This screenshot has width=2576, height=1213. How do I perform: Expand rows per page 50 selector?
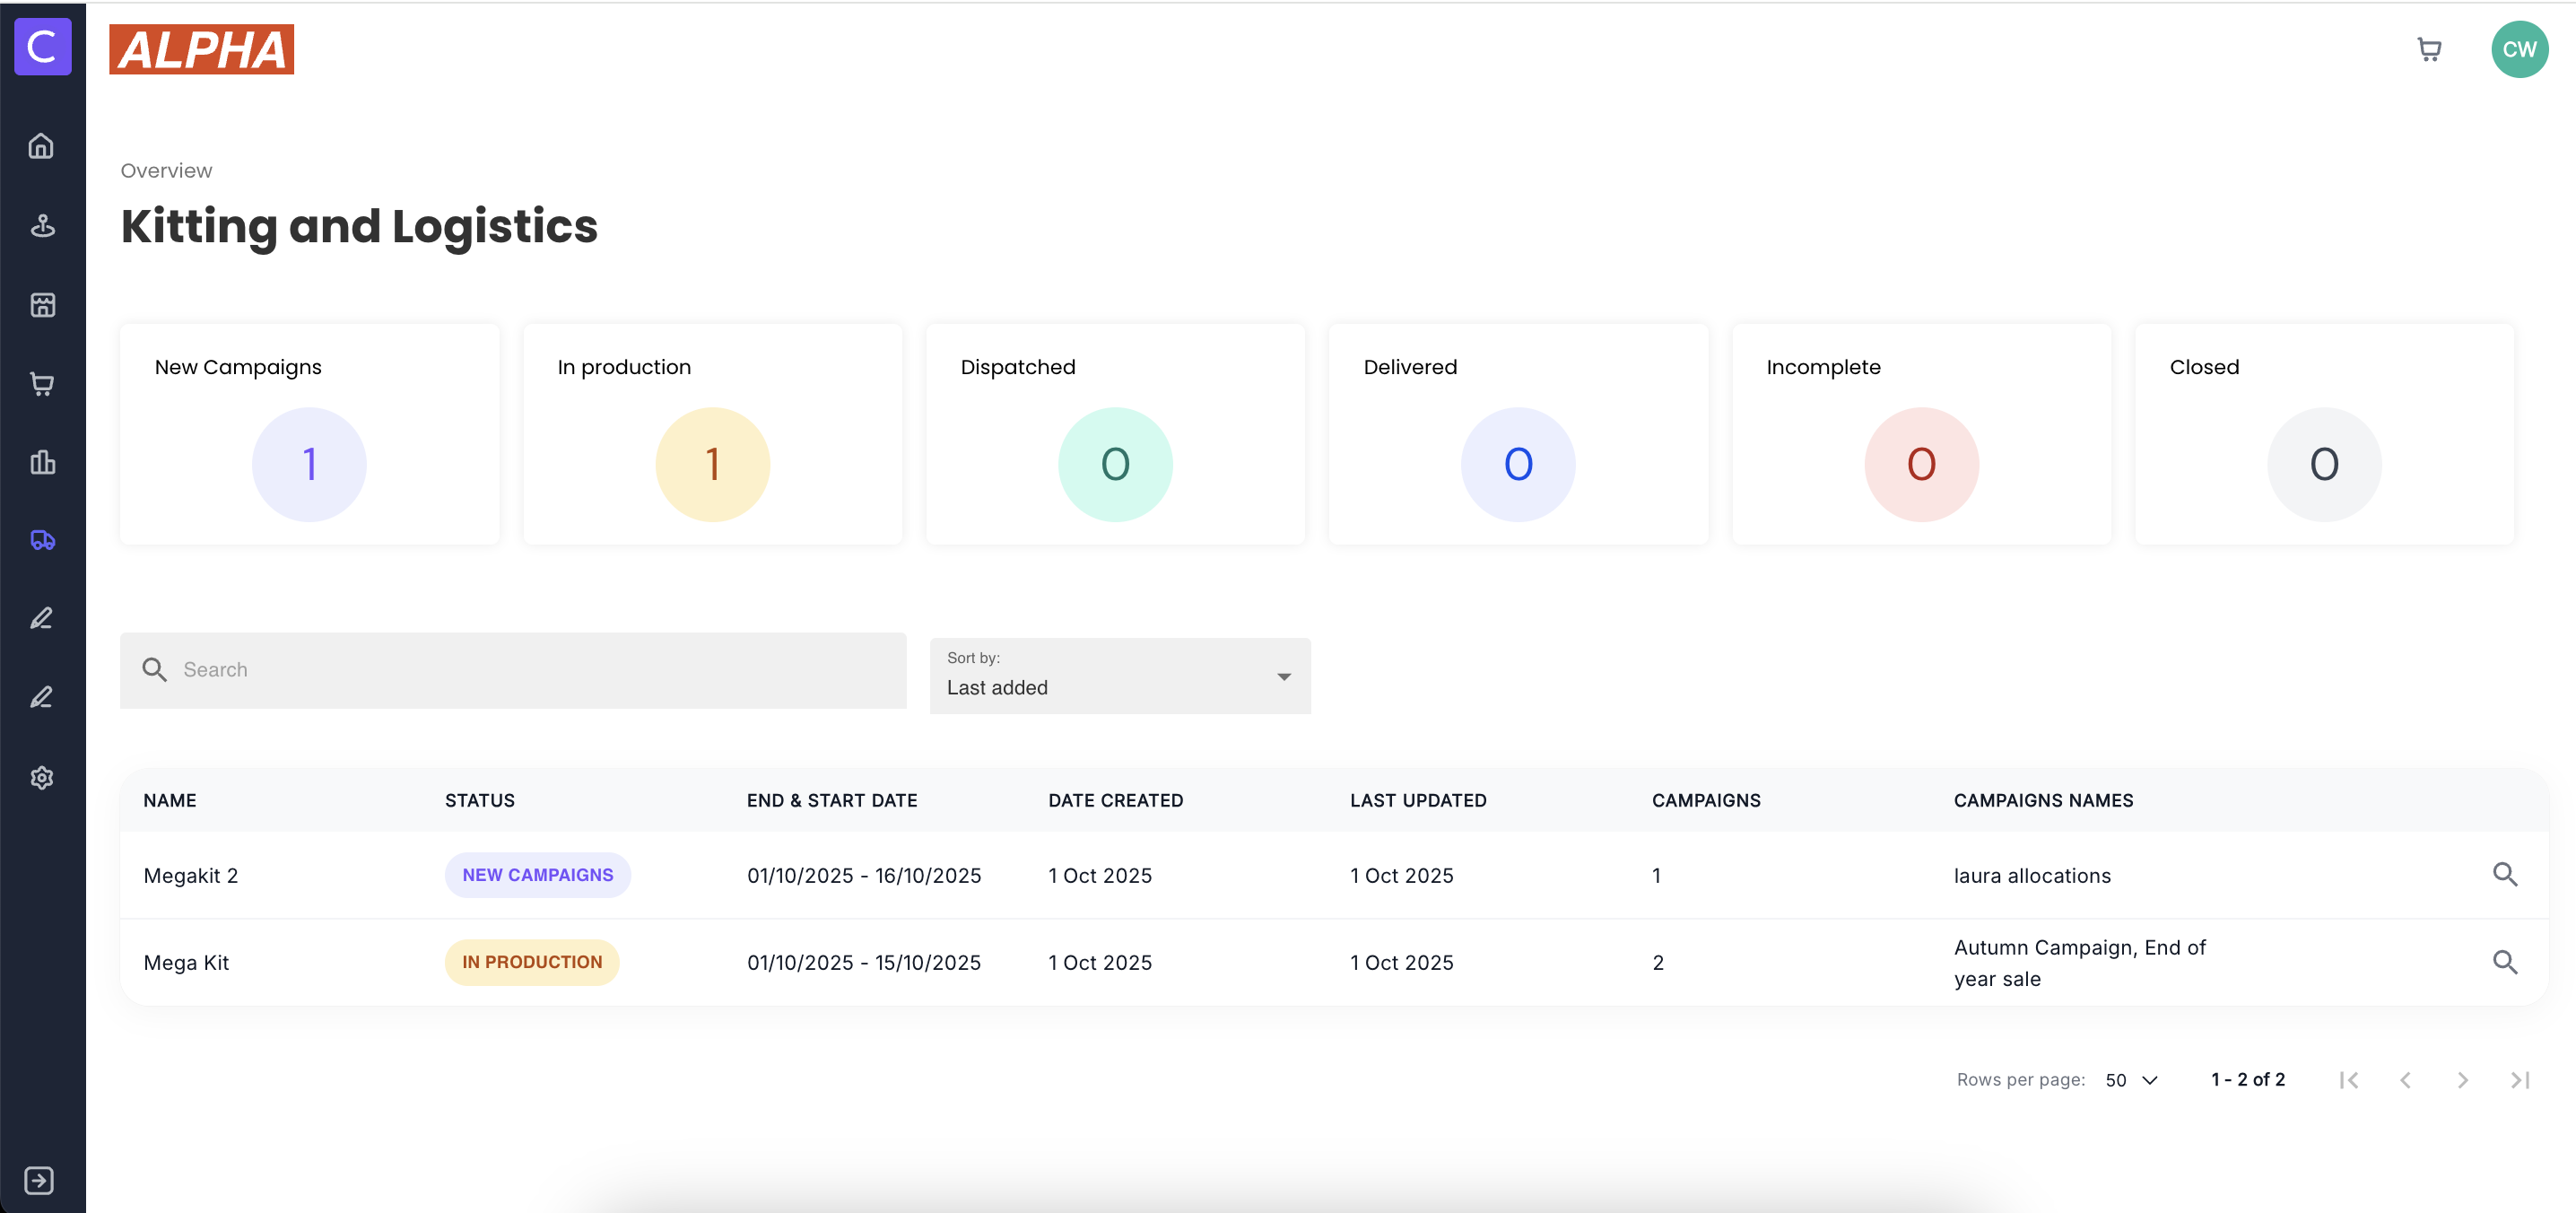pos(2132,1080)
